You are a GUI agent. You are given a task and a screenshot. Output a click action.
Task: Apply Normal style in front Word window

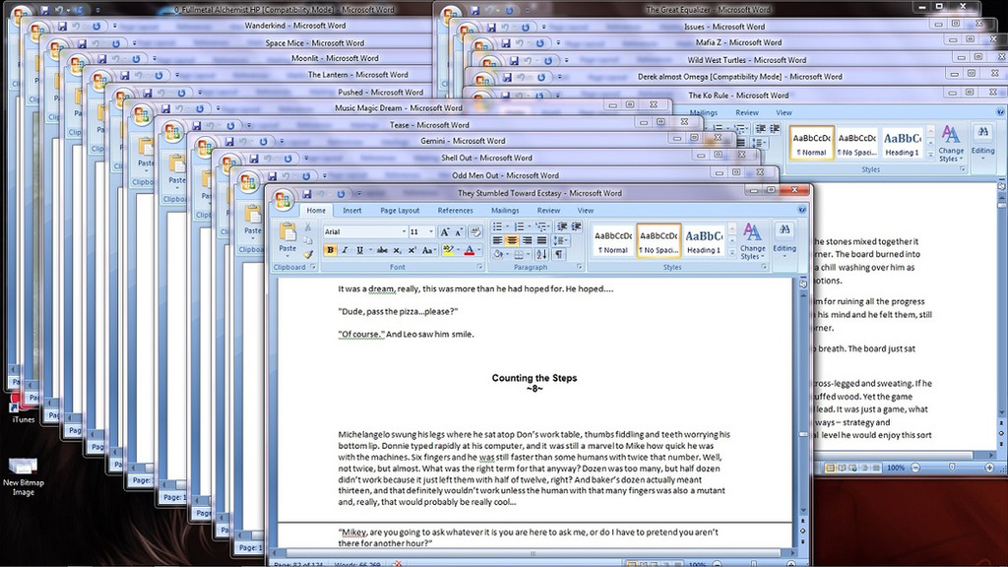pos(612,241)
